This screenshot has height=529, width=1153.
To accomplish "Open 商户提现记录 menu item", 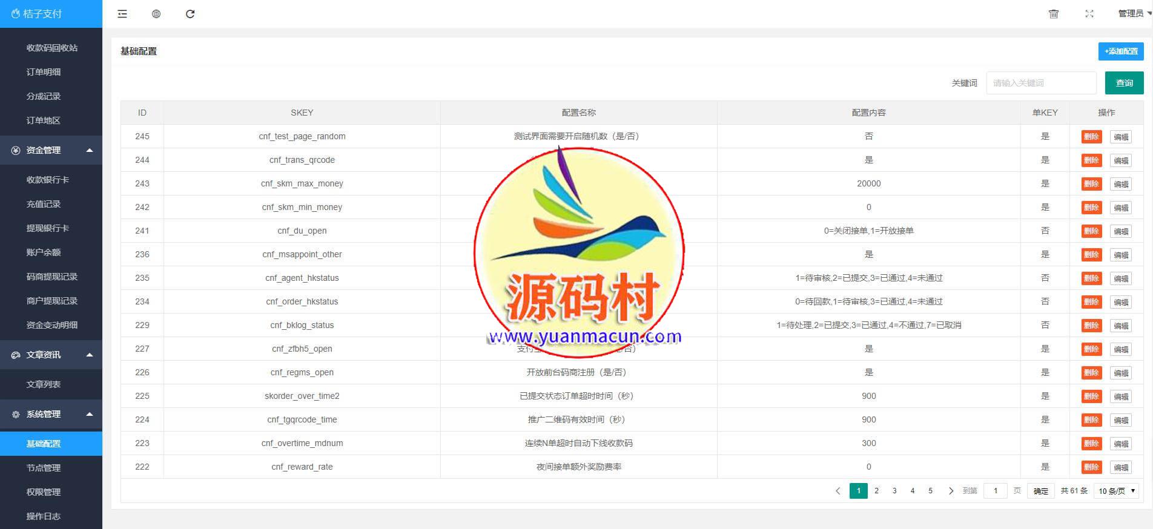I will (x=51, y=301).
